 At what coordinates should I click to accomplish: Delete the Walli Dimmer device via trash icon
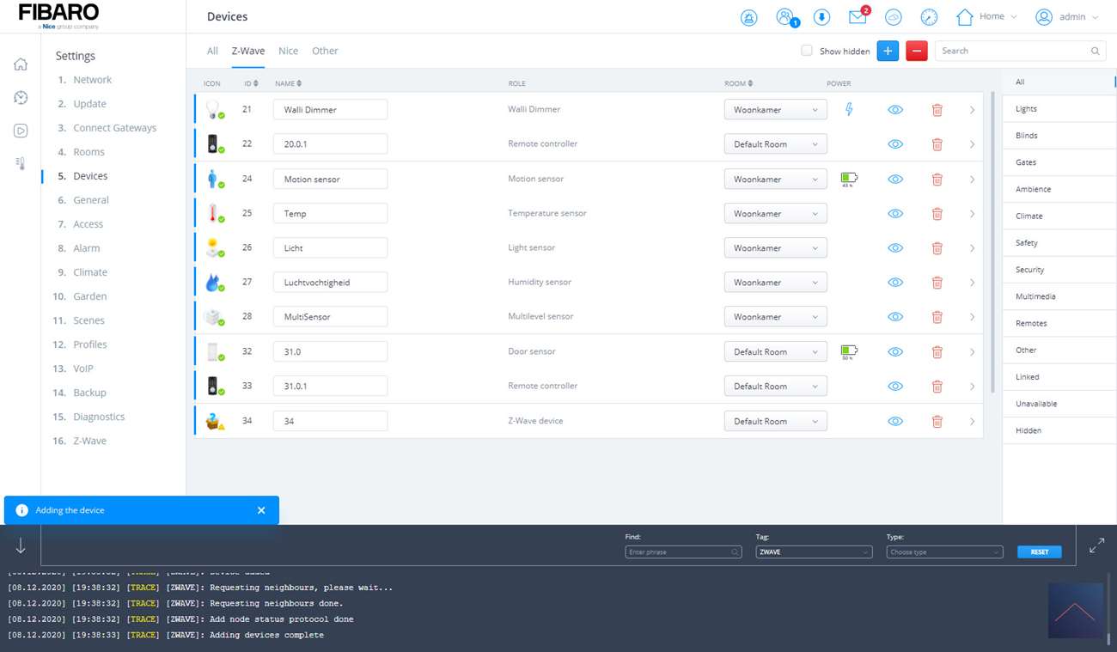[937, 110]
